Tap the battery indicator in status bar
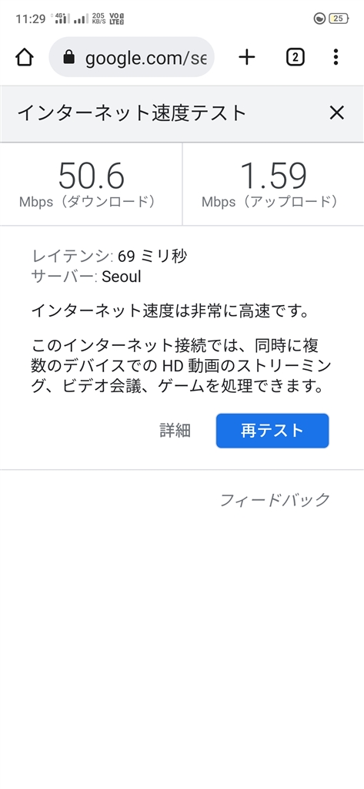 [339, 18]
